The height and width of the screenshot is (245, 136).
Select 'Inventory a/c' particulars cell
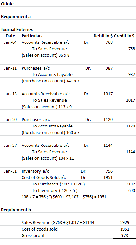pyautogui.click(x=57, y=171)
